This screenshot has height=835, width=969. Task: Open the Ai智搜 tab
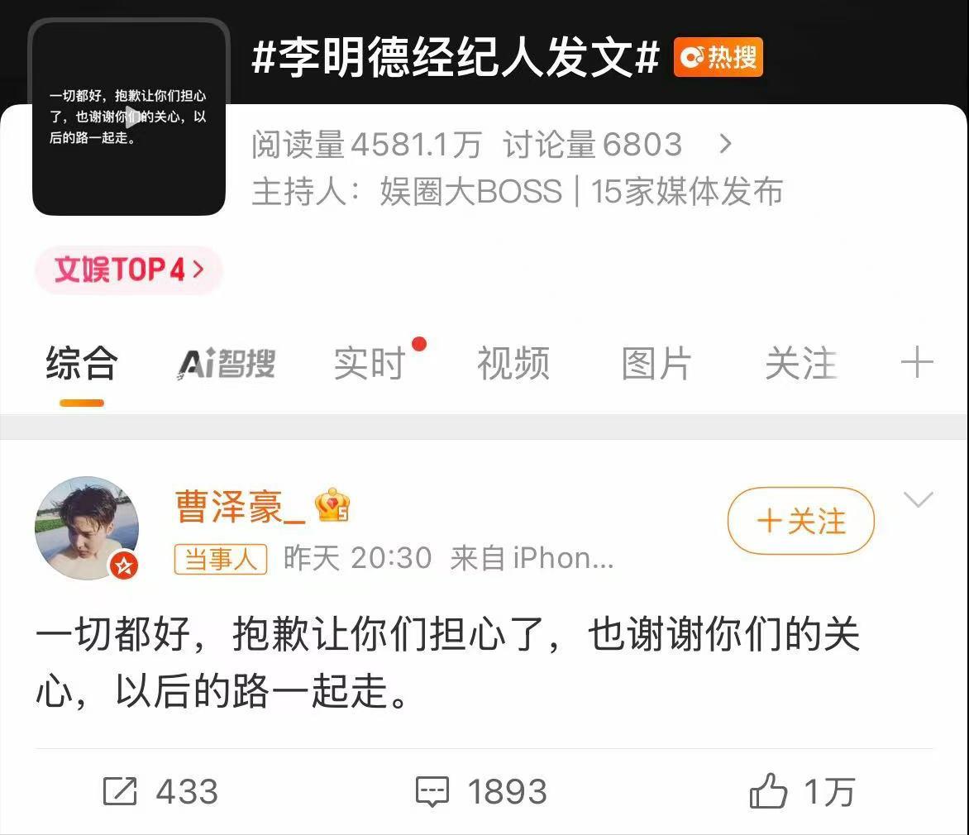tap(227, 363)
